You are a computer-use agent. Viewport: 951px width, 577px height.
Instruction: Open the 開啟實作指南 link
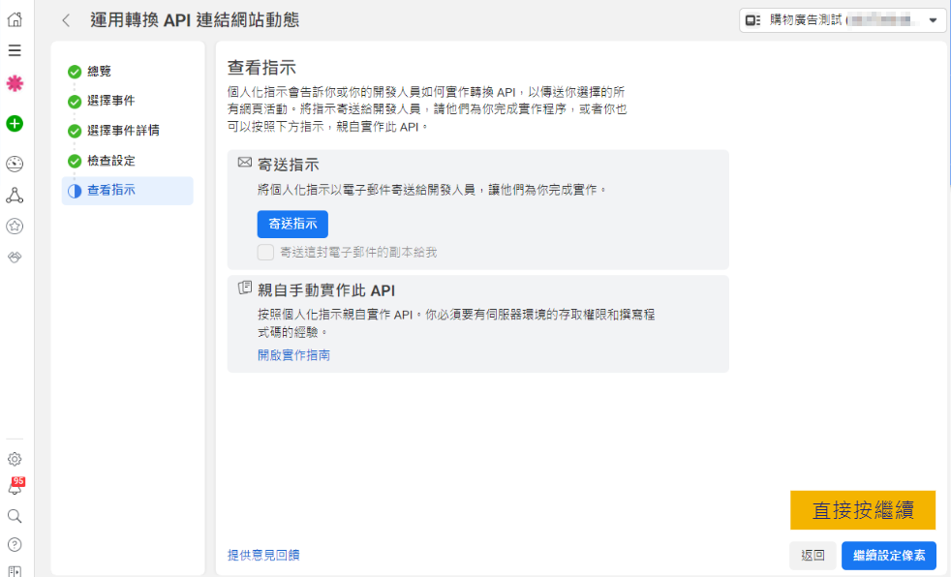pos(293,355)
